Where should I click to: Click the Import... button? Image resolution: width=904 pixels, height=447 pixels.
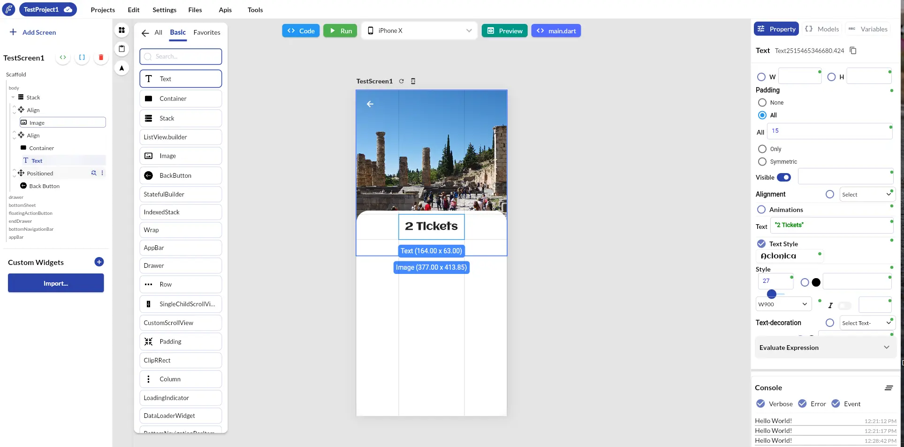coord(56,283)
